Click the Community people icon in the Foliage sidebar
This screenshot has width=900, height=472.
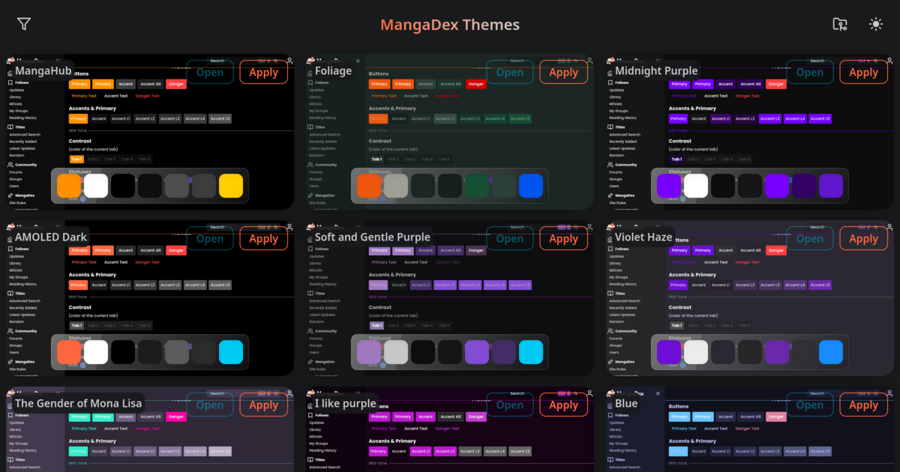[x=310, y=165]
